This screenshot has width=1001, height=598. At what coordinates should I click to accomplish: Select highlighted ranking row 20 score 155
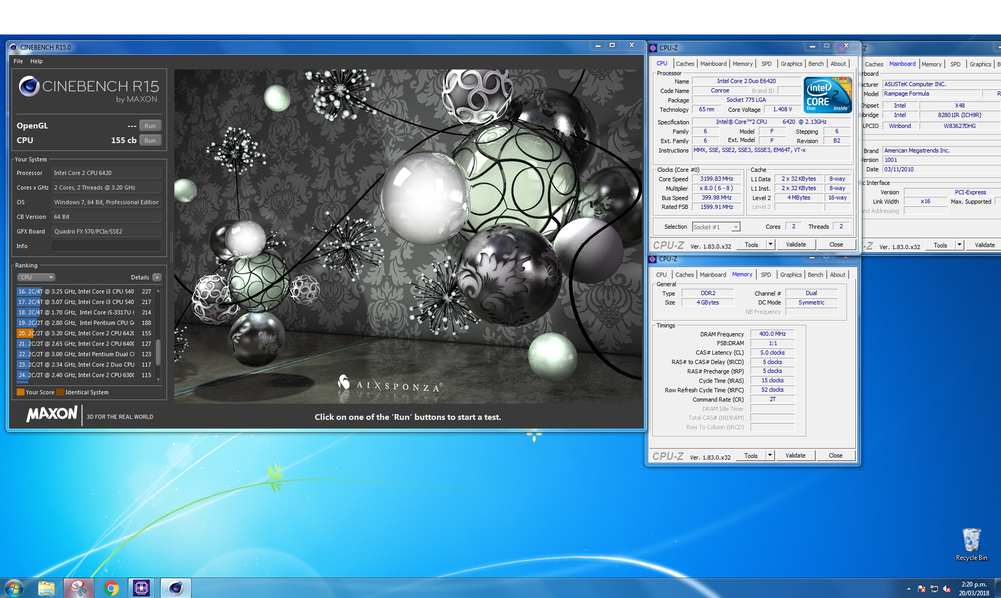(x=85, y=333)
